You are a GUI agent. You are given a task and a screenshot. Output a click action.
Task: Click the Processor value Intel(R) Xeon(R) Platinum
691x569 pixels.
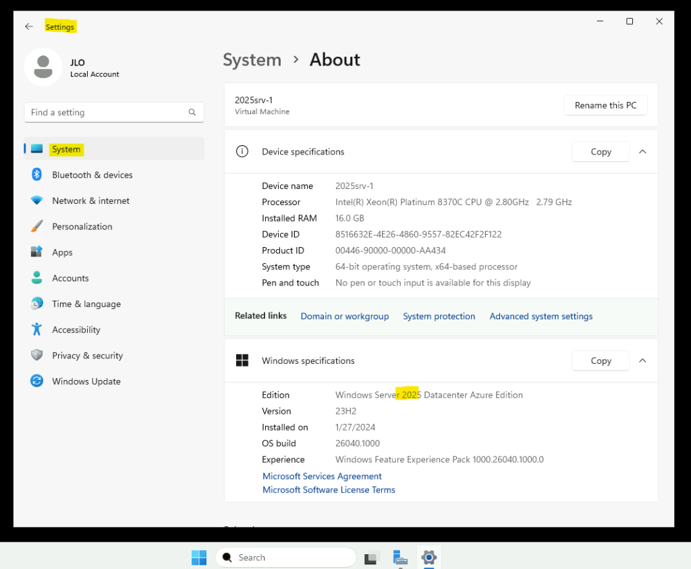(453, 202)
